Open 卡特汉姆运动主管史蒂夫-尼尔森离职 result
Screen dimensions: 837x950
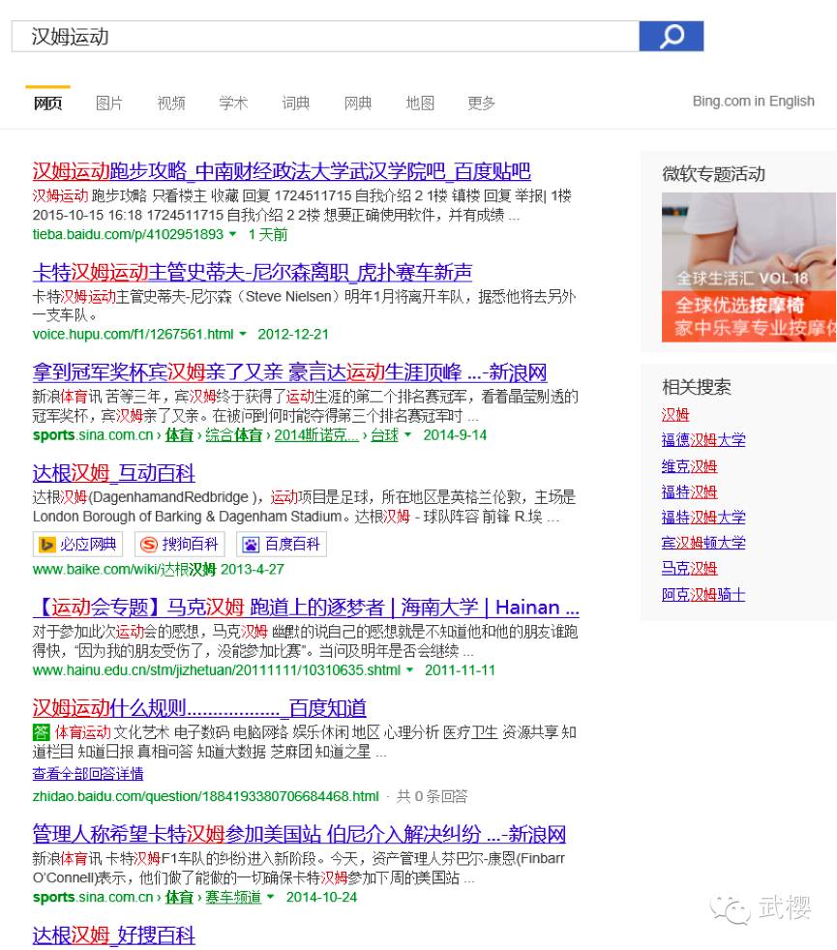(253, 272)
